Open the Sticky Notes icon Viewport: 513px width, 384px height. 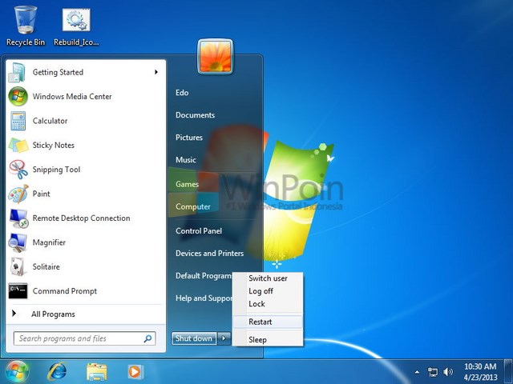click(18, 146)
